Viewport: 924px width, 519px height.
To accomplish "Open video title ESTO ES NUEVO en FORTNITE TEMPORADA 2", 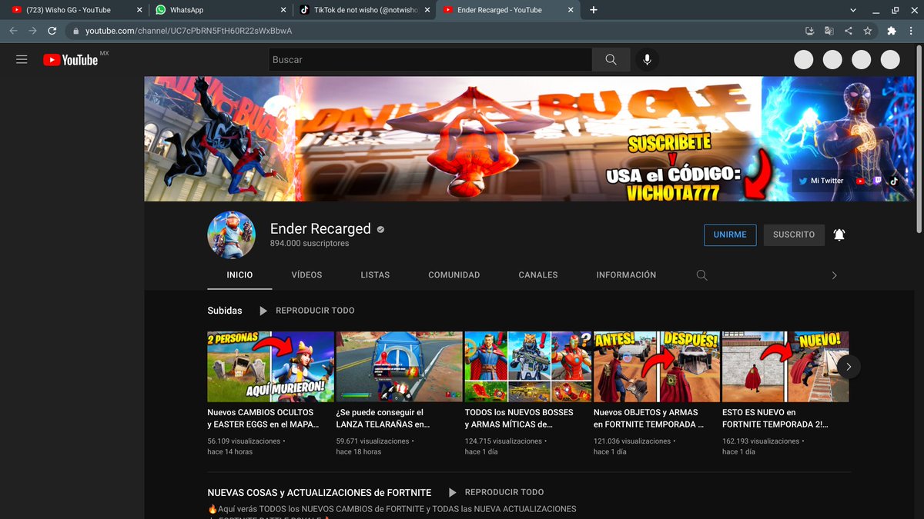I will click(x=776, y=418).
